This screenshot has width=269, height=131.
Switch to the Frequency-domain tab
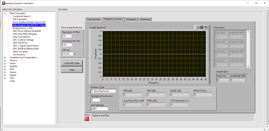coord(113,19)
